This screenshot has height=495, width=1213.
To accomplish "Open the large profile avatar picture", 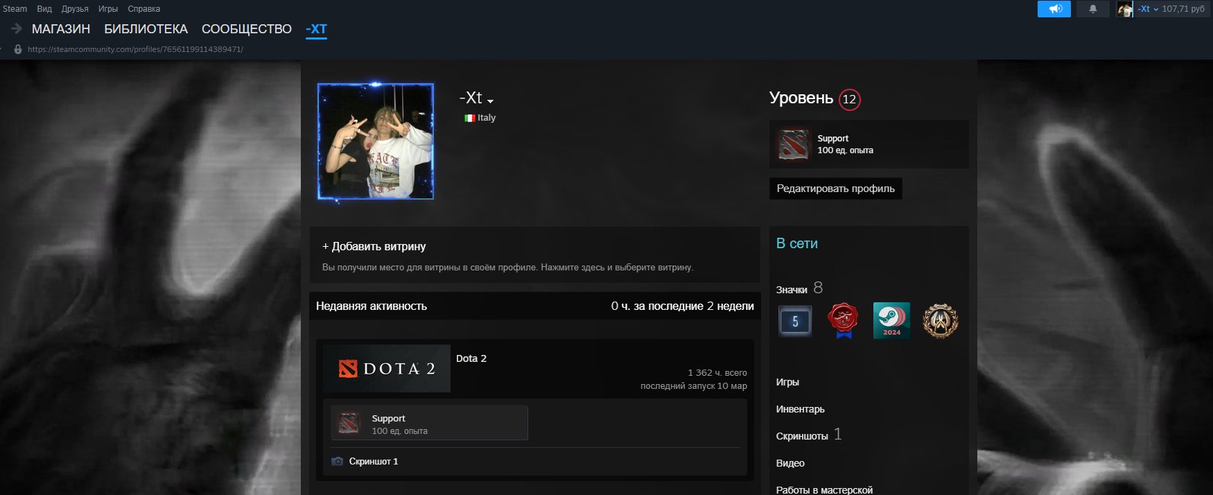I will click(x=376, y=141).
